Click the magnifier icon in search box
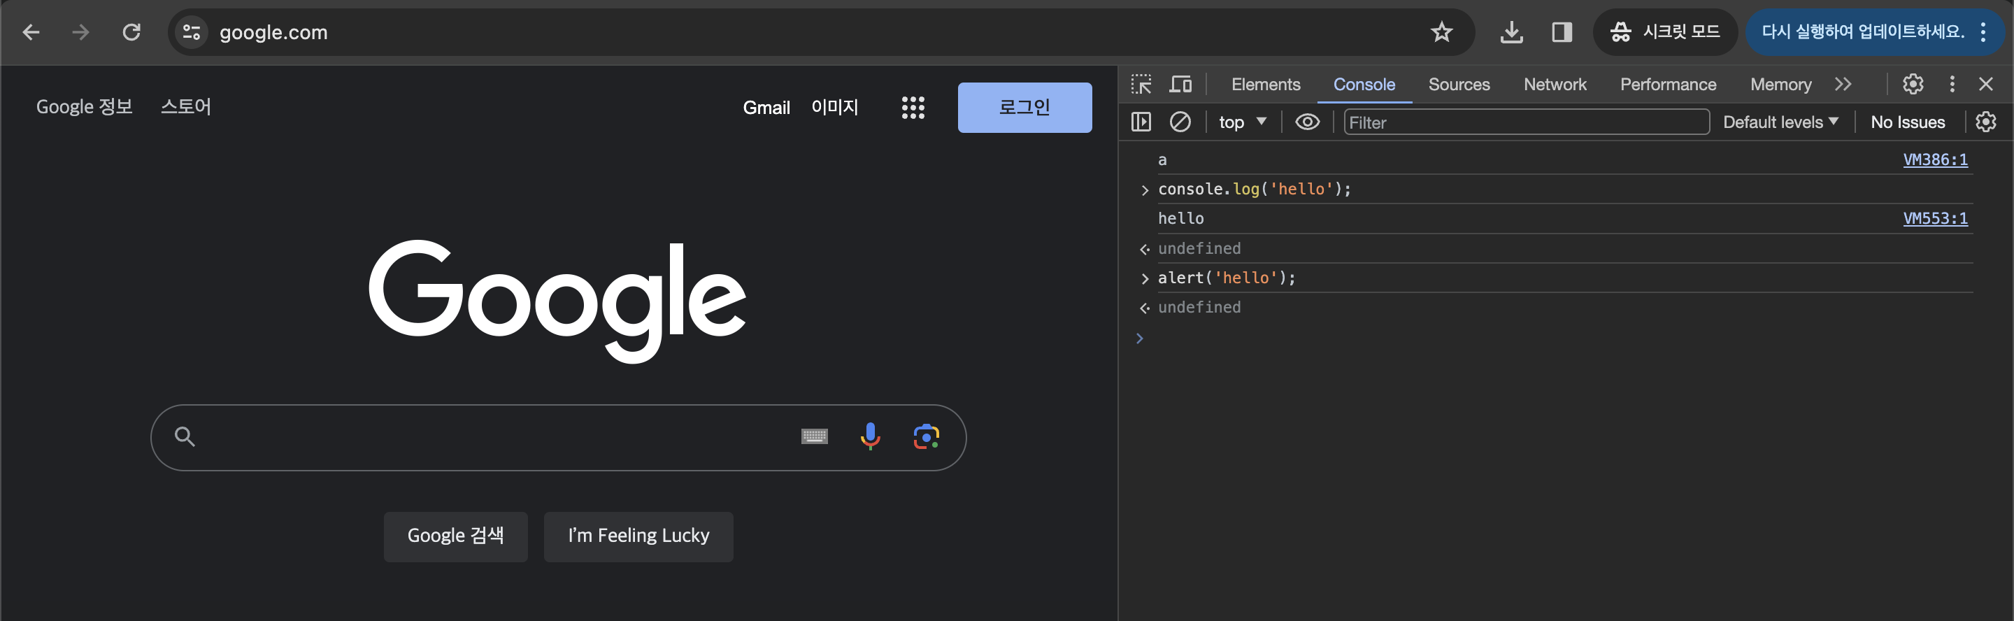This screenshot has height=621, width=2014. point(185,436)
